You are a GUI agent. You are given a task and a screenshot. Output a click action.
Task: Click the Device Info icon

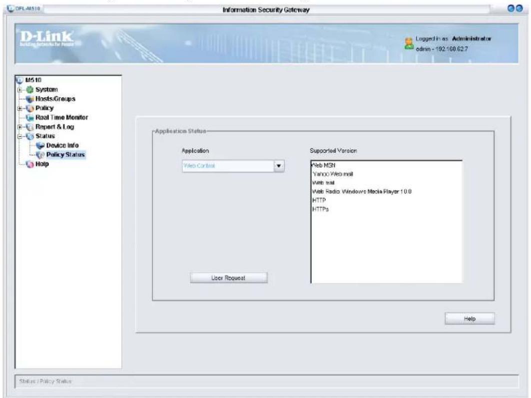[40, 146]
